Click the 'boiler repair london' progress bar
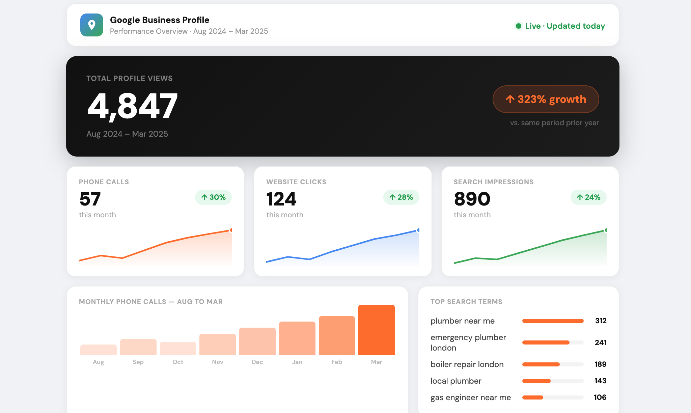Screen dimensions: 691x413 [x=553, y=364]
